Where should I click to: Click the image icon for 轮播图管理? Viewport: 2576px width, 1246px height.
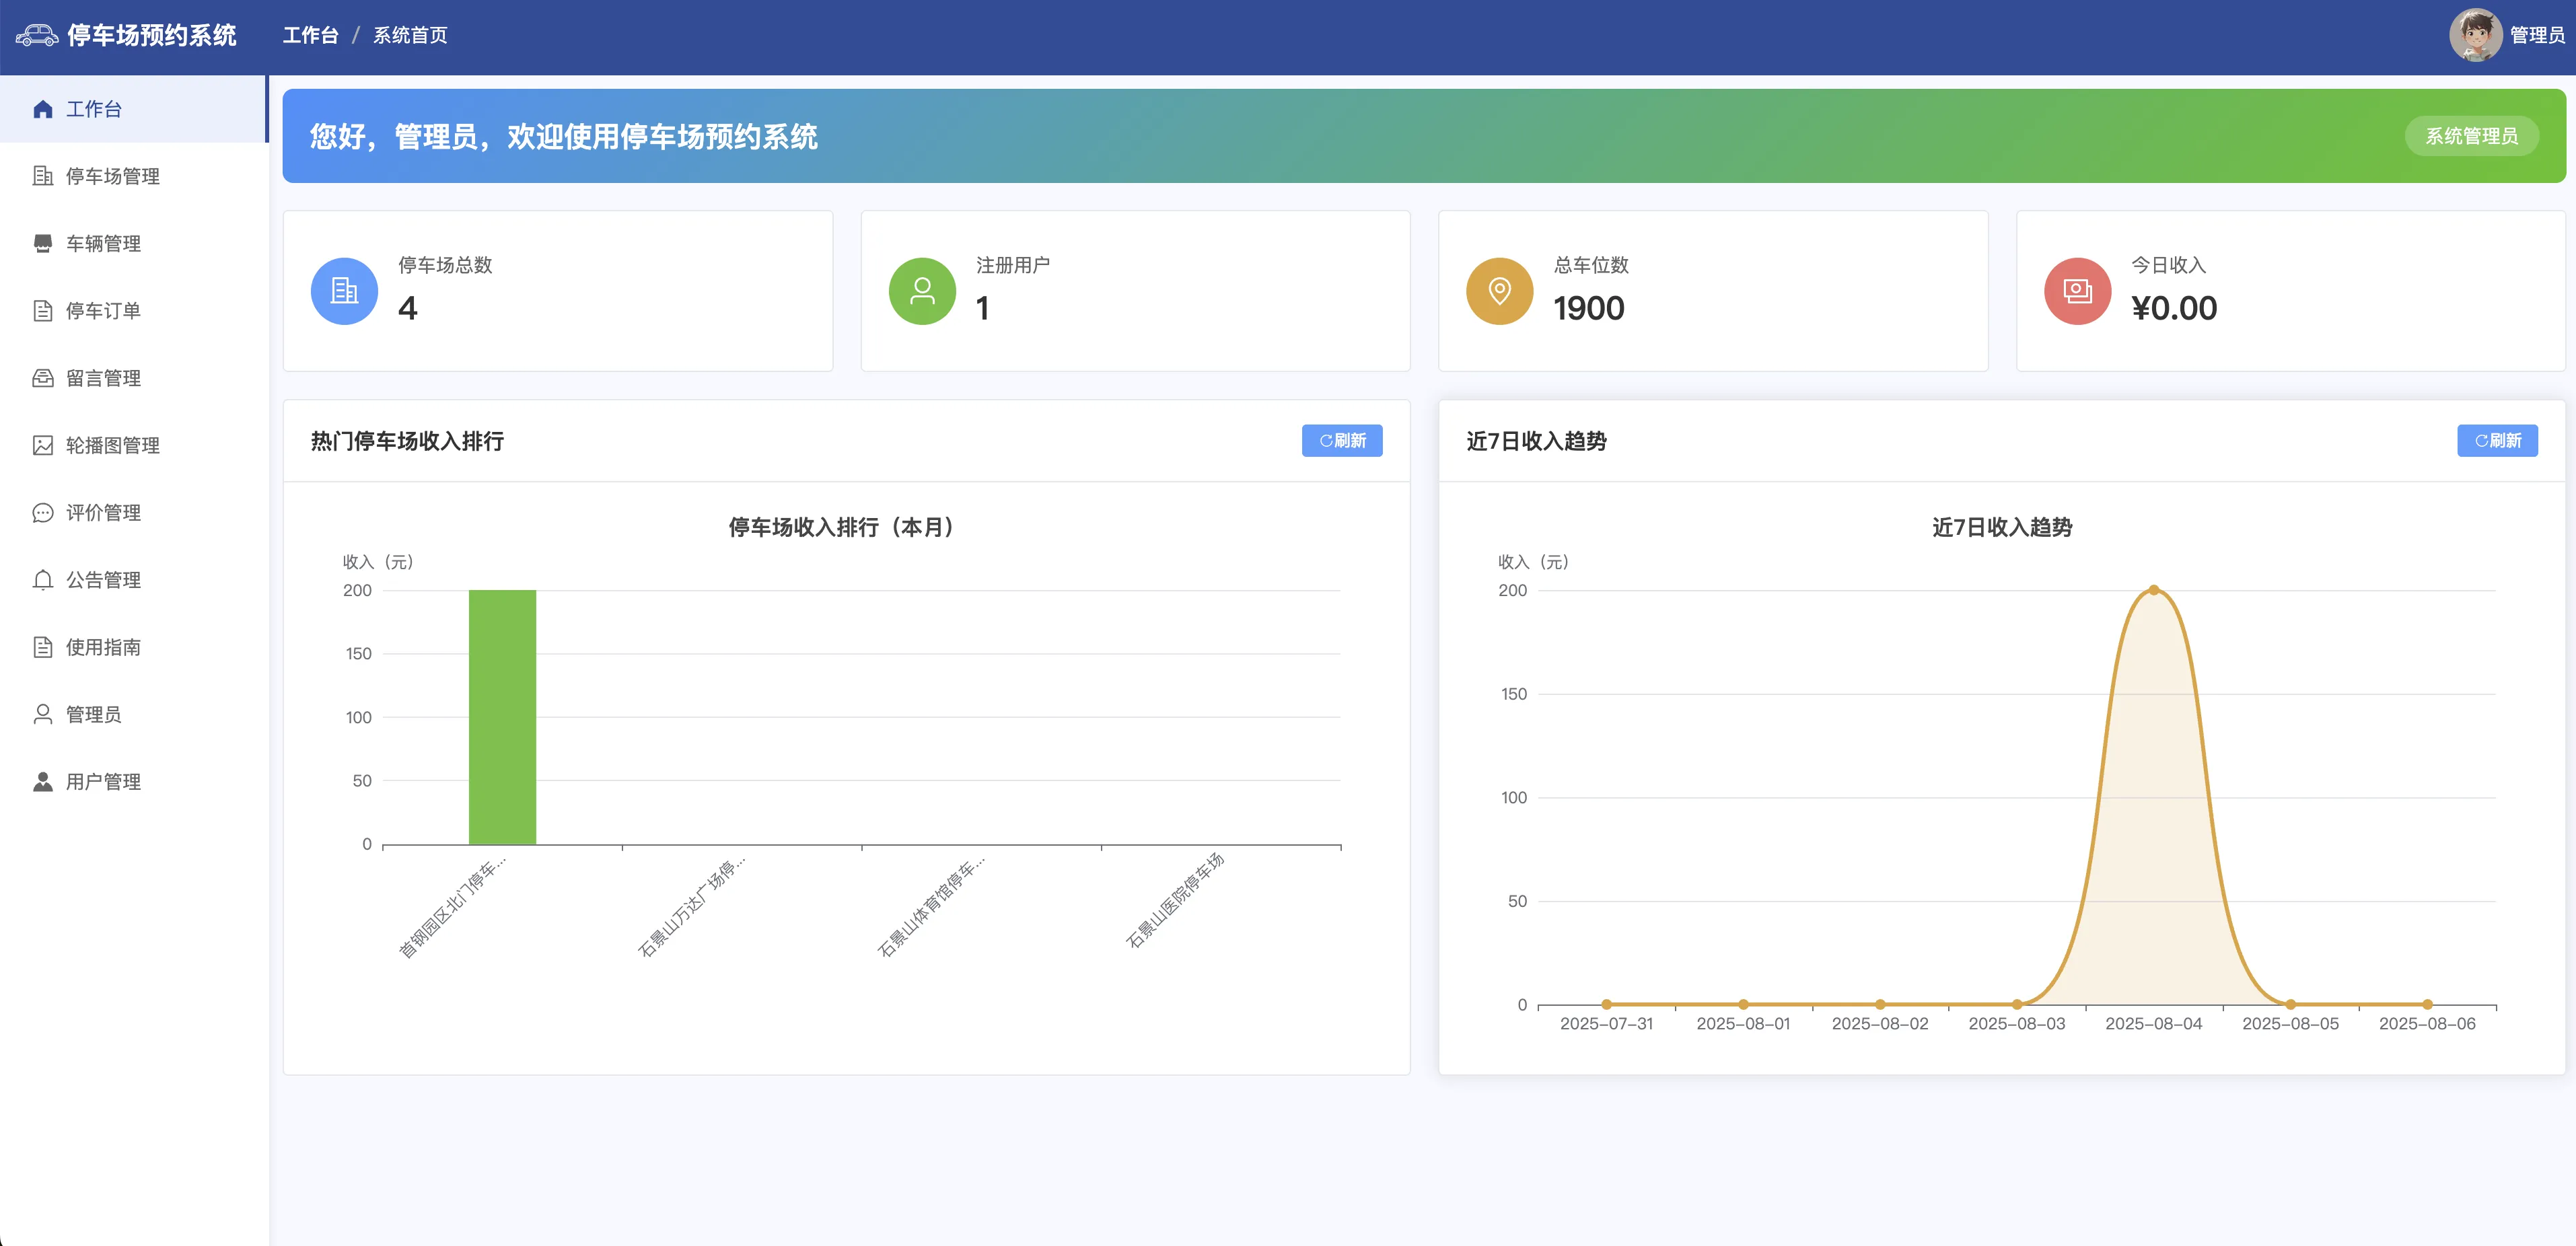tap(42, 445)
